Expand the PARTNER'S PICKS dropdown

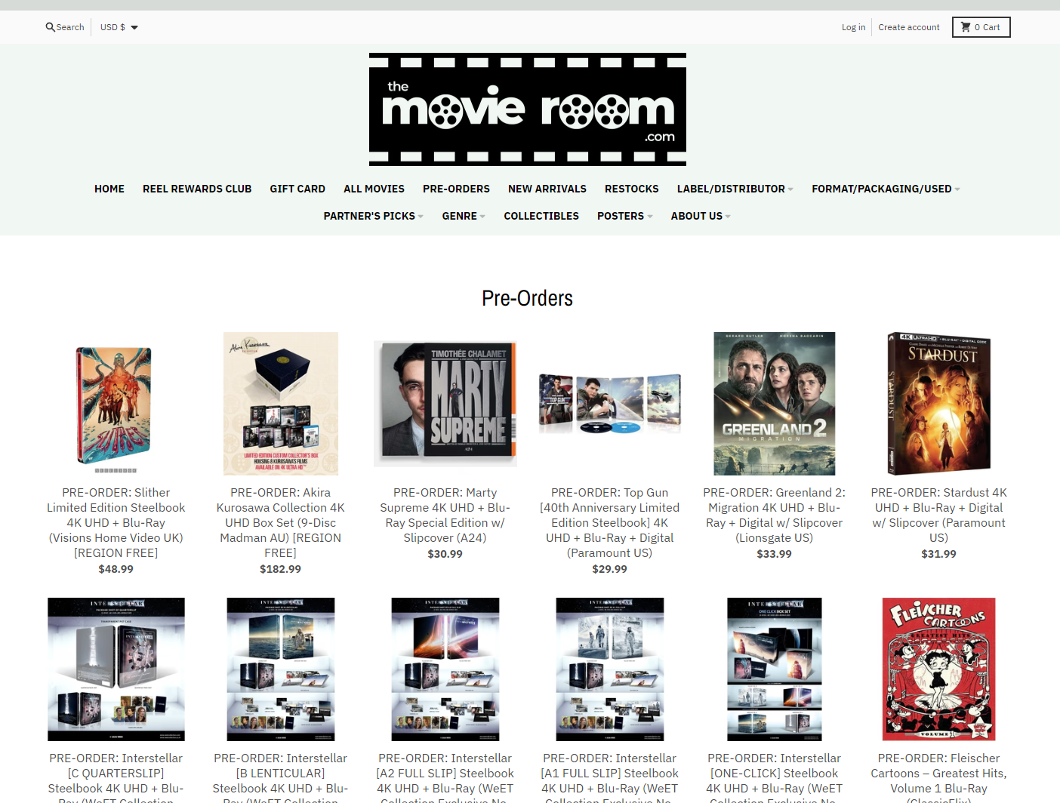pos(374,216)
